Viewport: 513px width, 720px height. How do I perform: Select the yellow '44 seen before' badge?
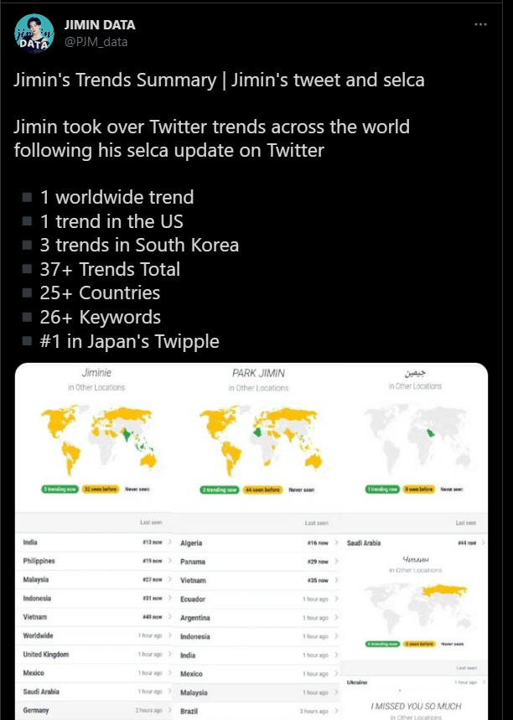tap(262, 490)
